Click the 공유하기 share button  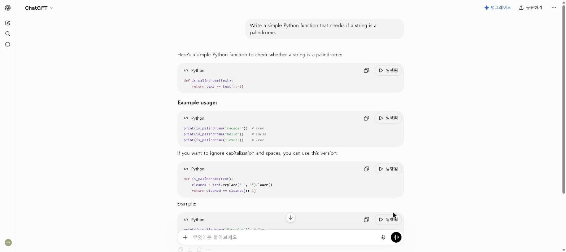click(531, 8)
